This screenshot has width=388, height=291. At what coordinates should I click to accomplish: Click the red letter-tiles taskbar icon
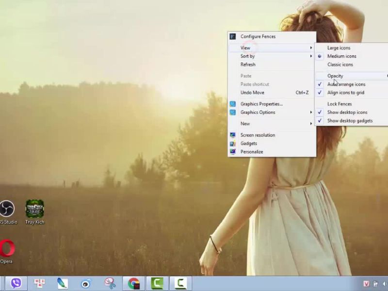click(x=39, y=283)
